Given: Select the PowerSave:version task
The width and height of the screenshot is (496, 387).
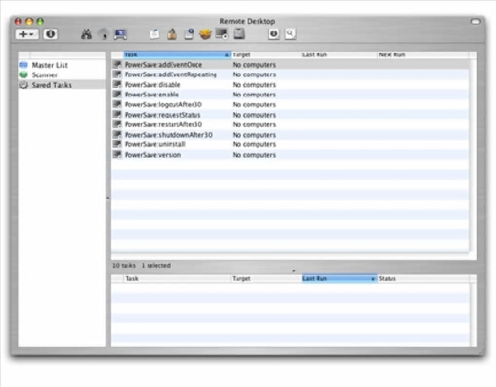Looking at the screenshot, I should 290,154.
